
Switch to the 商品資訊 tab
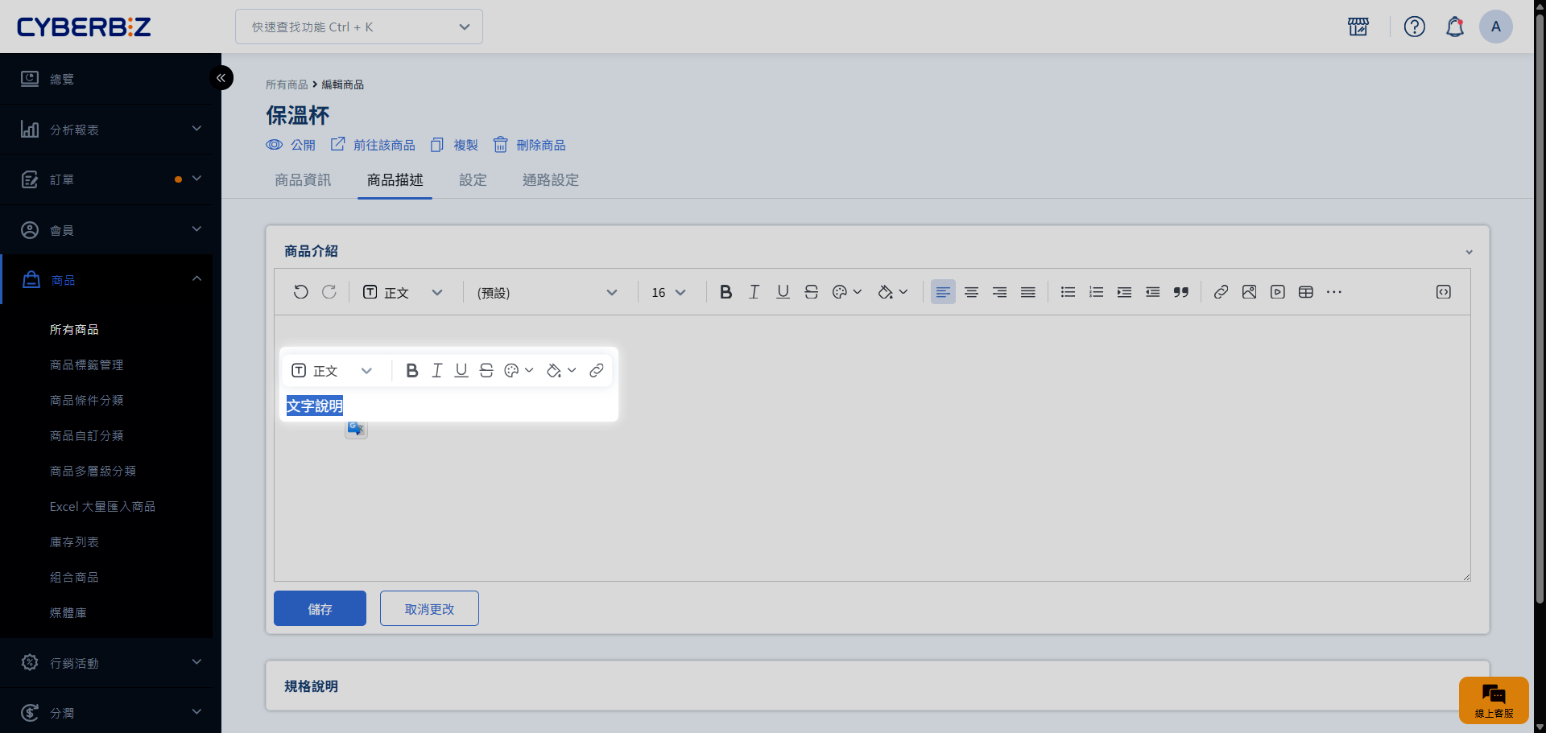pyautogui.click(x=303, y=180)
